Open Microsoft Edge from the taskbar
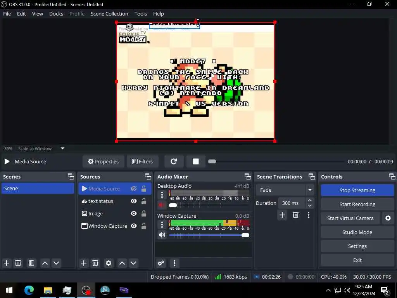Screen dimensions: 397x298 [29, 290]
